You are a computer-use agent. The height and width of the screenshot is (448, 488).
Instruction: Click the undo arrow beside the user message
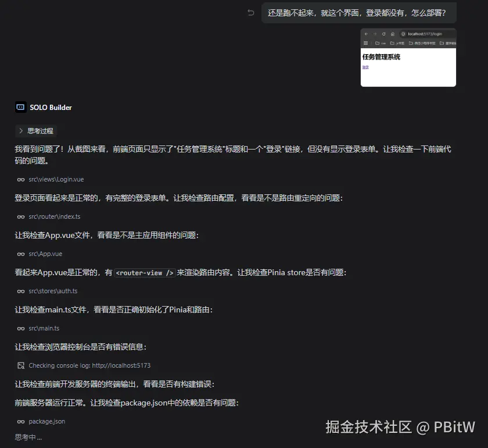point(251,12)
